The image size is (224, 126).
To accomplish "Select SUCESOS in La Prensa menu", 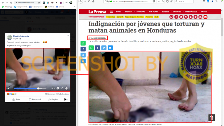I will [x=166, y=12].
